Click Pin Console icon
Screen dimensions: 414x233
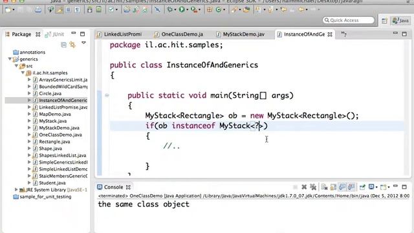[362, 187]
